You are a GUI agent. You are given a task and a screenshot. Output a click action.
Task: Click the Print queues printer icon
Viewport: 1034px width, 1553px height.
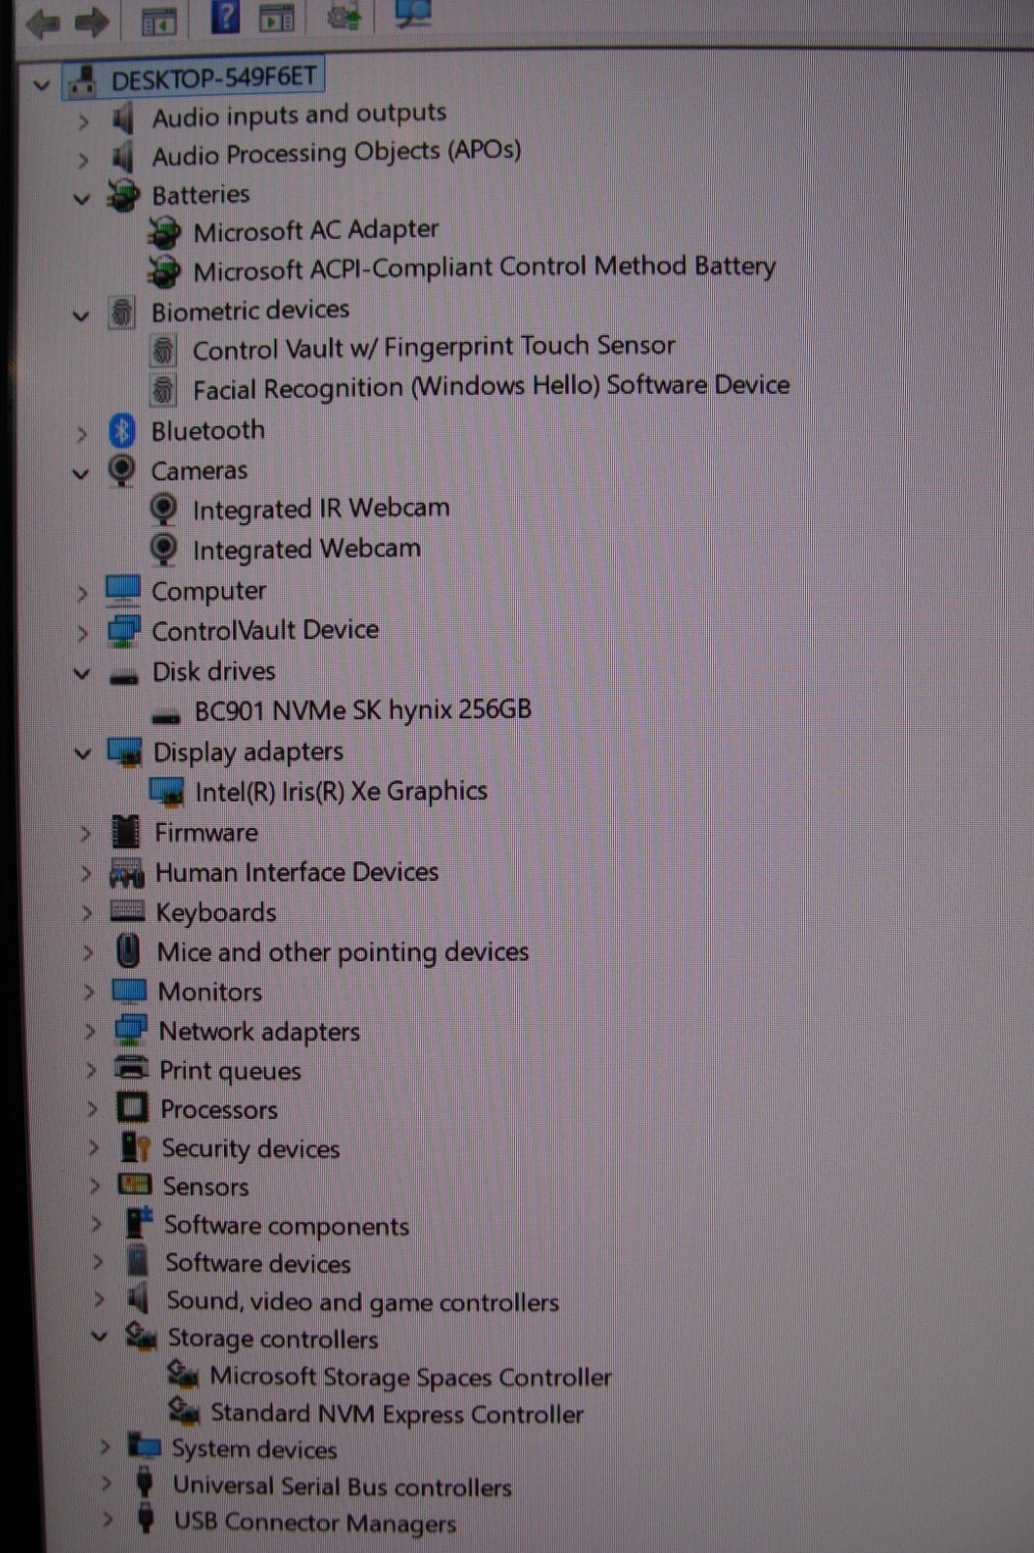click(131, 1069)
